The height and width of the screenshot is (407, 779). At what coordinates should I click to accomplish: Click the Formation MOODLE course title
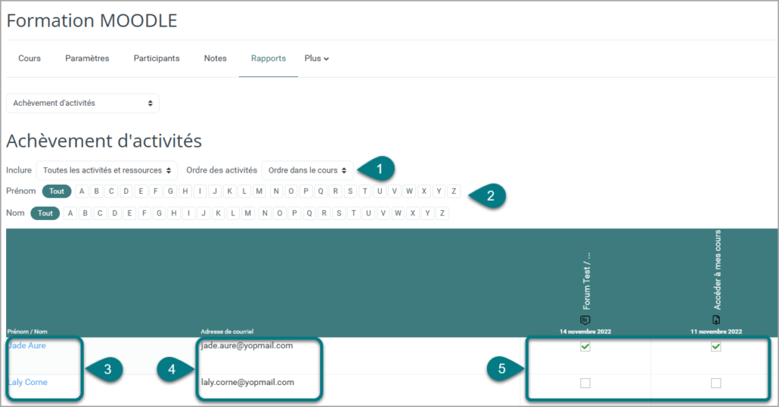pos(92,21)
